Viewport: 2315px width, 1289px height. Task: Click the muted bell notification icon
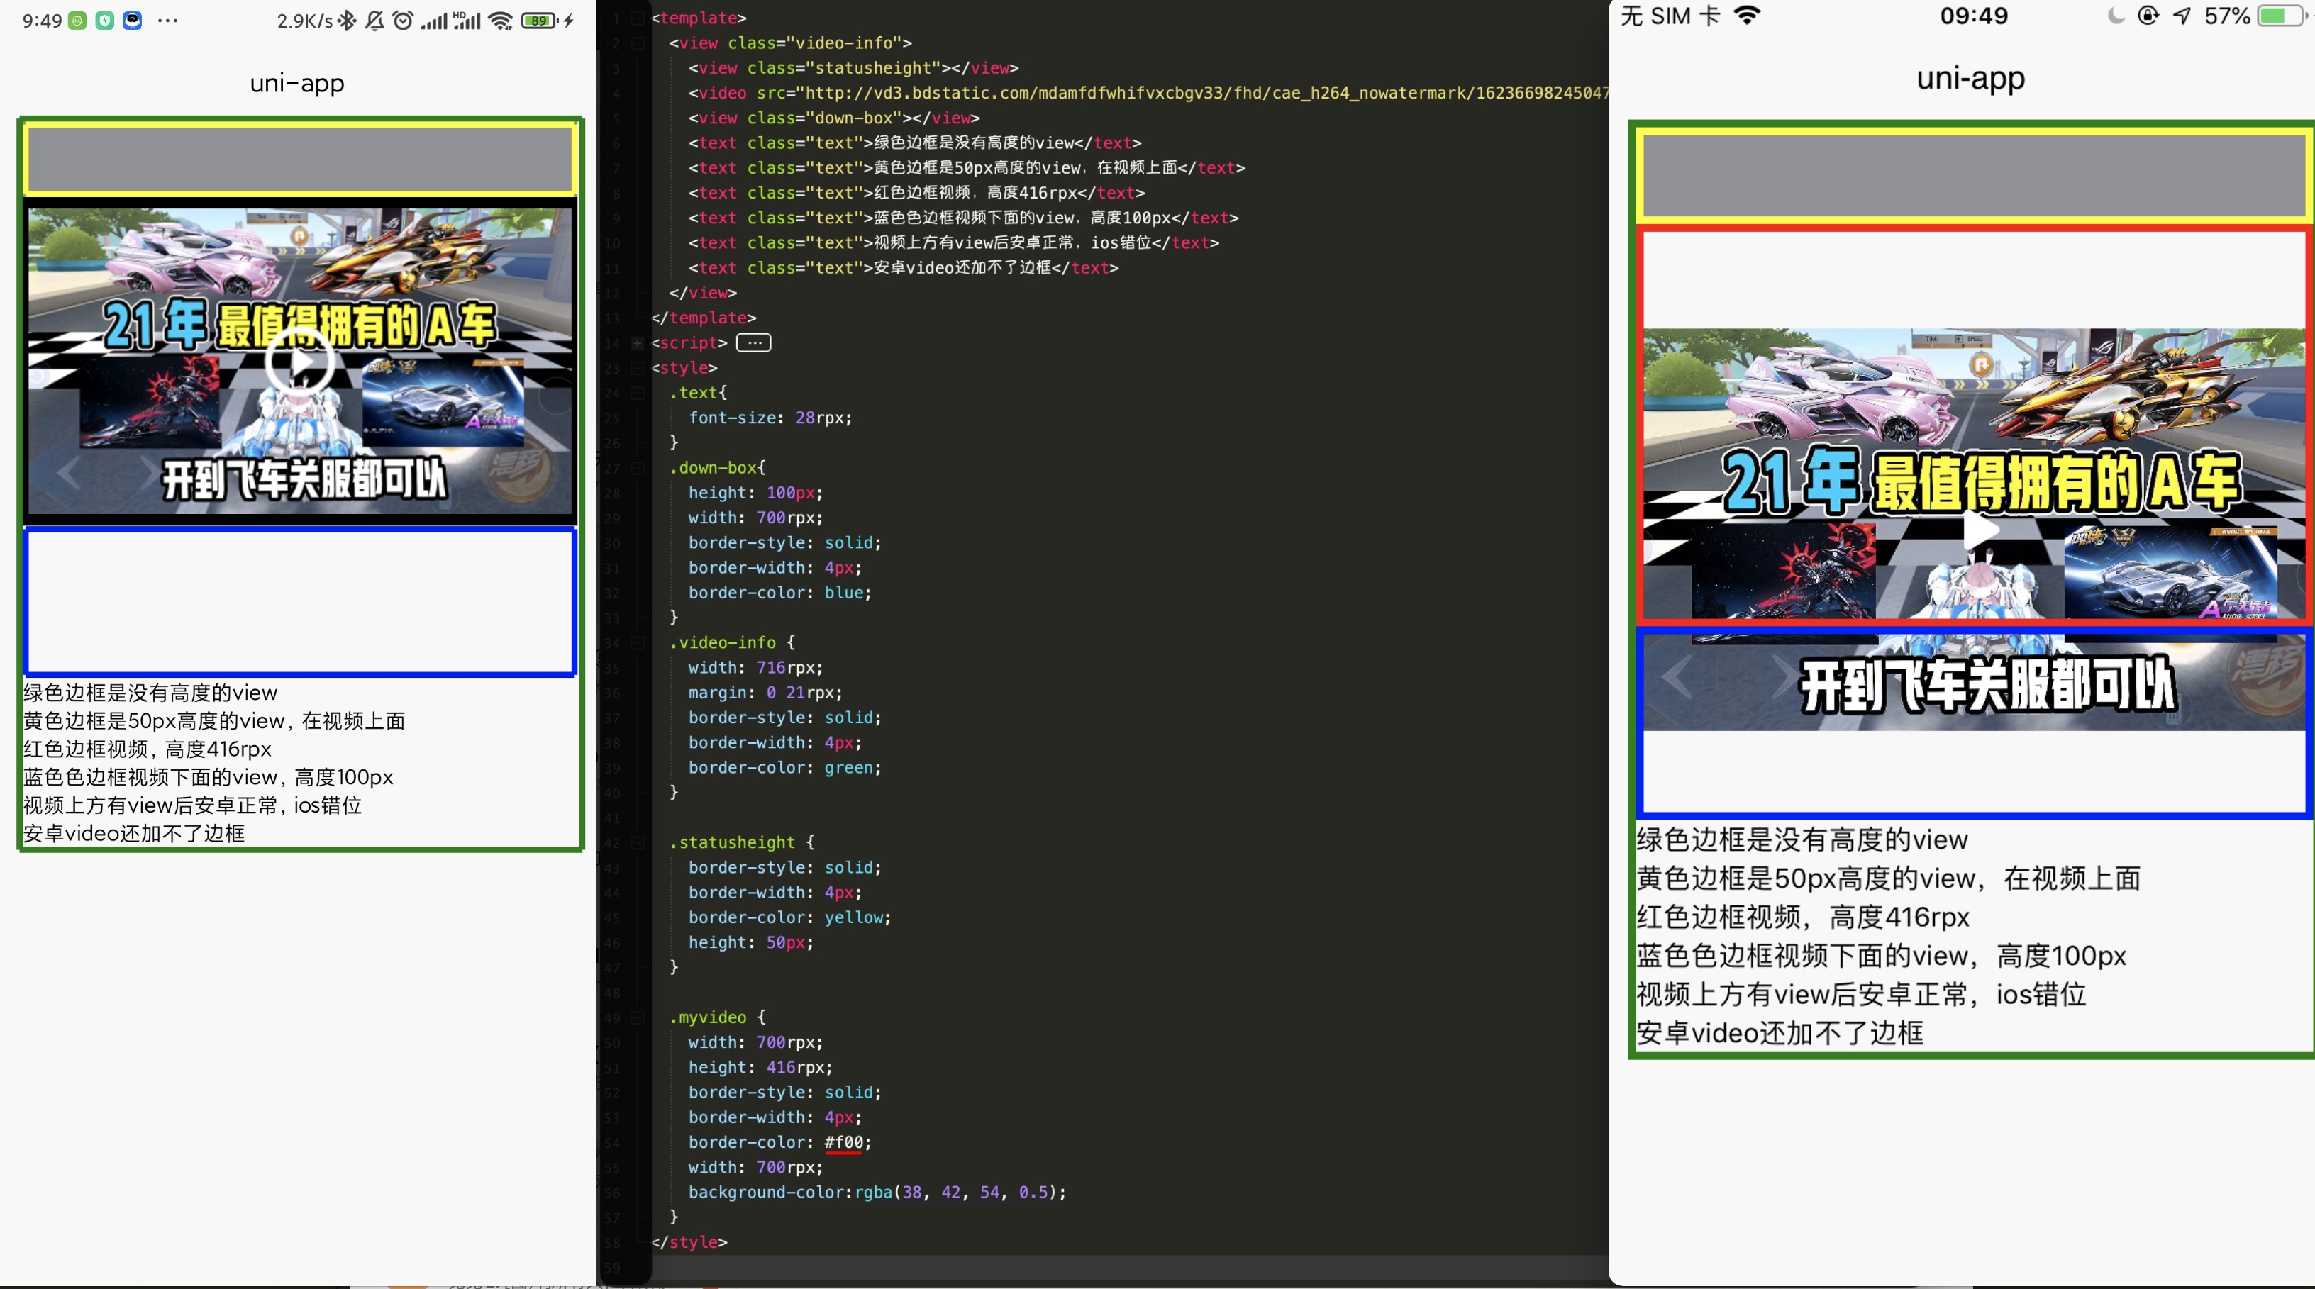point(374,21)
